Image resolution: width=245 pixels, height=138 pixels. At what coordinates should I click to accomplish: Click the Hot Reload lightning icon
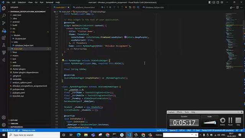(x=126, y=7)
